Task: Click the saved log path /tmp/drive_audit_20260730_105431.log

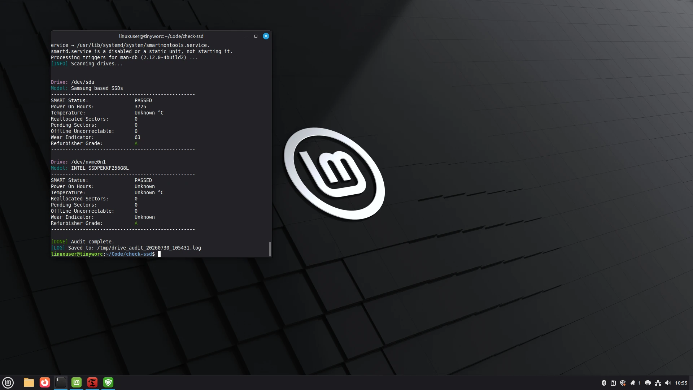Action: (149, 248)
